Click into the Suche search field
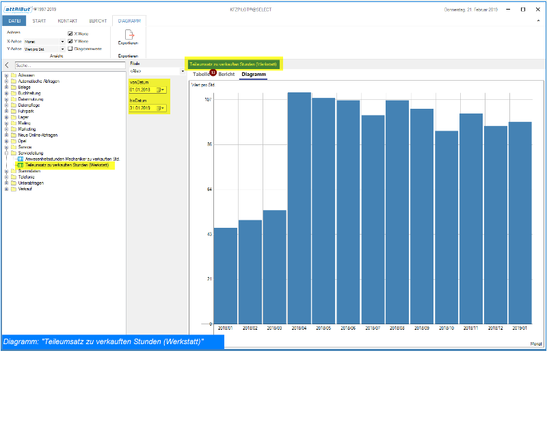 click(x=68, y=65)
